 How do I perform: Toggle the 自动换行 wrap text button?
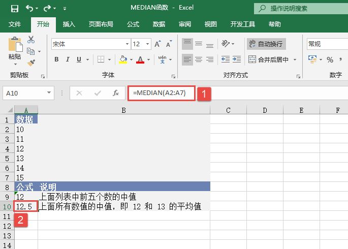[266, 44]
